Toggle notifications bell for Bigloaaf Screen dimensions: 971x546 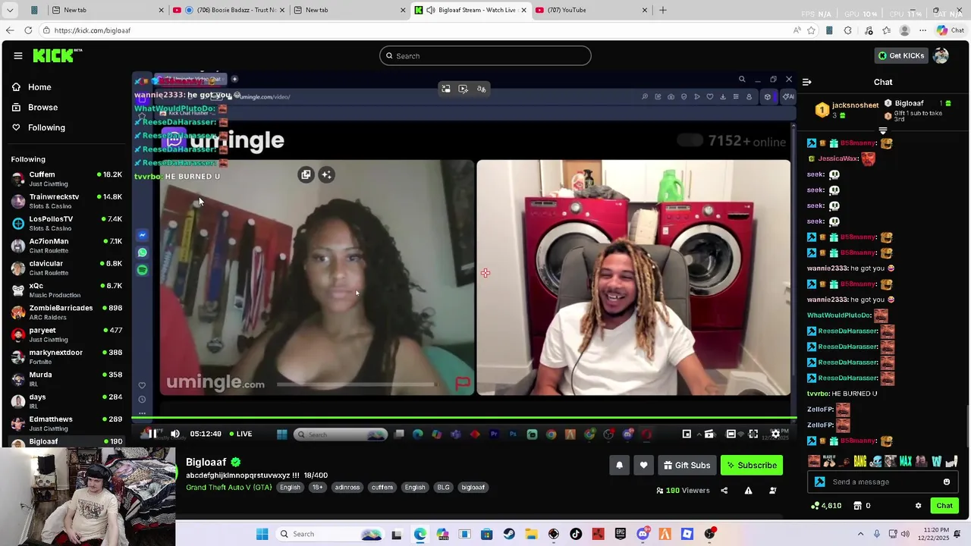click(619, 465)
